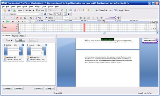
Task: Select the thumbnail at frame 925
Action: (13, 53)
